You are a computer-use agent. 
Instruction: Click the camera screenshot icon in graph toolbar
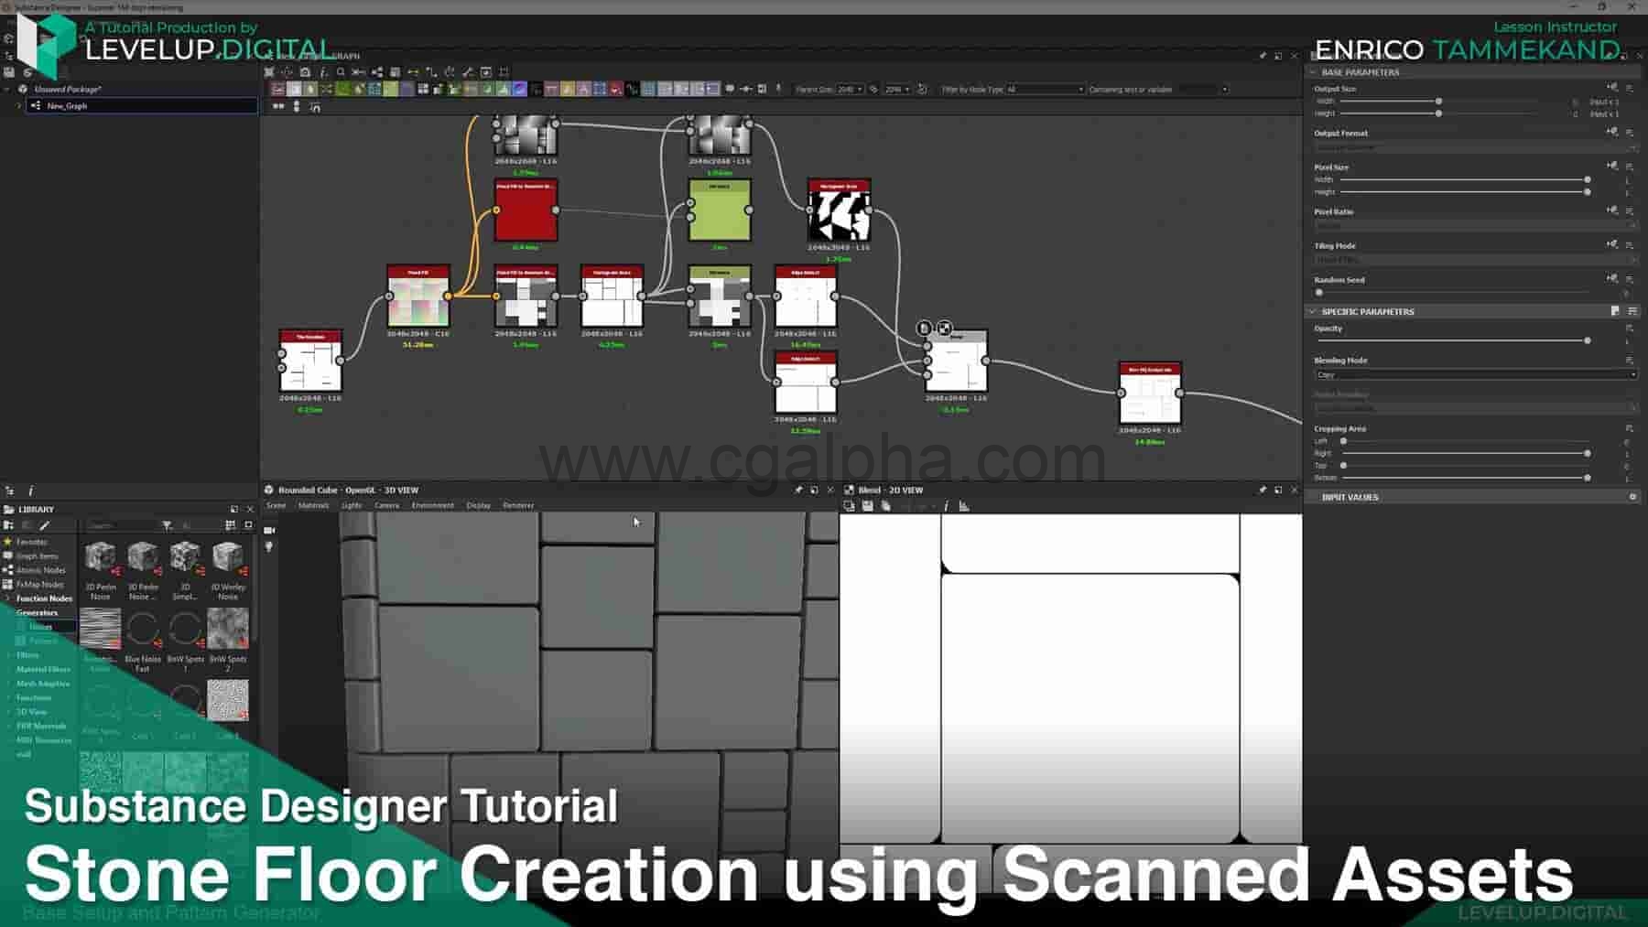[305, 71]
